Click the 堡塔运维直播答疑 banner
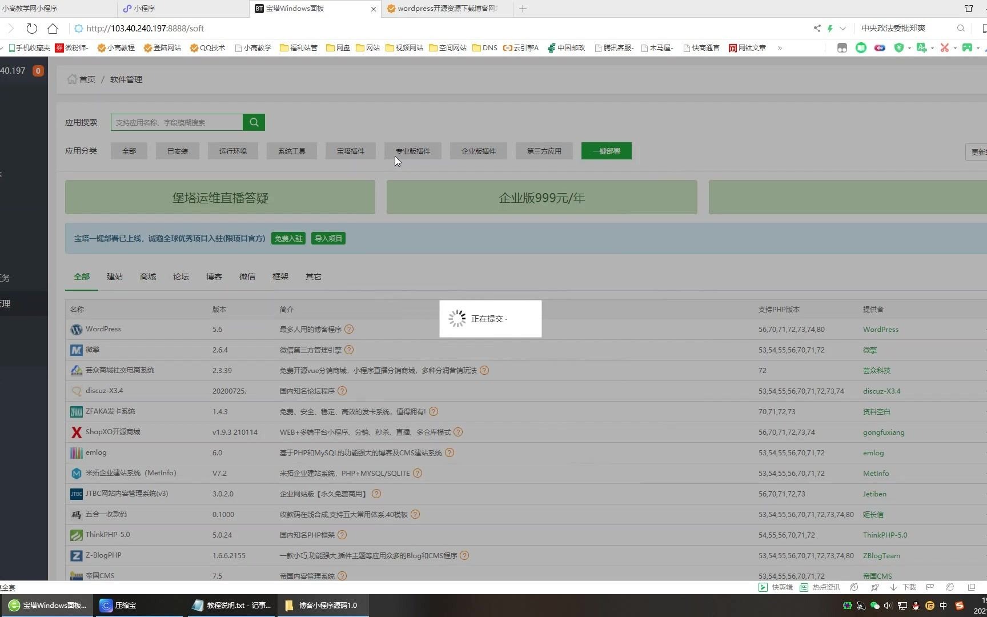Viewport: 987px width, 617px height. [x=220, y=197]
